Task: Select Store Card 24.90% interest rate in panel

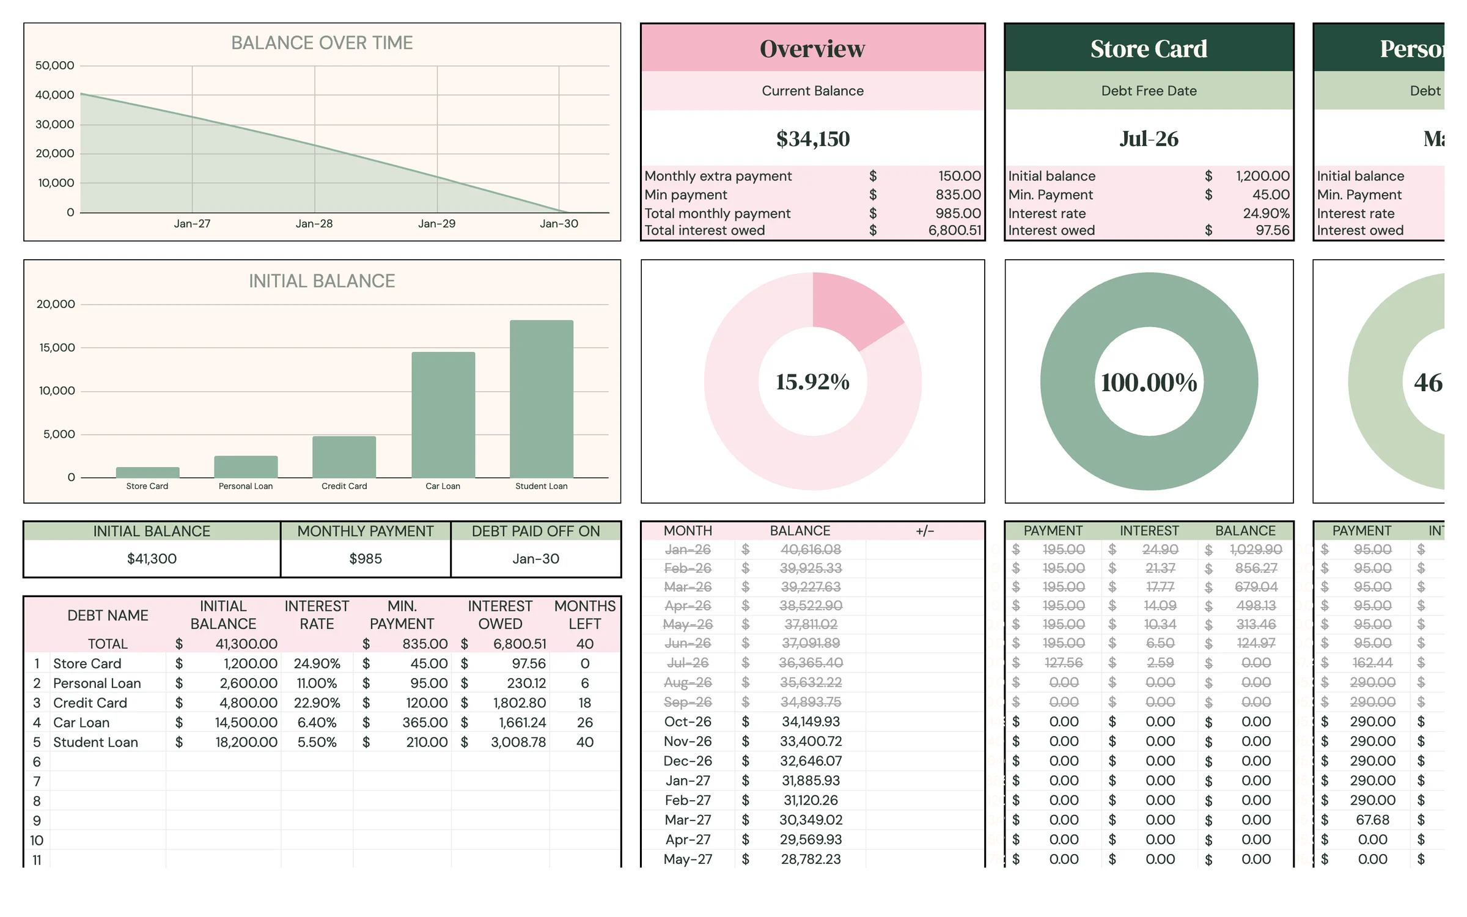Action: click(1266, 213)
